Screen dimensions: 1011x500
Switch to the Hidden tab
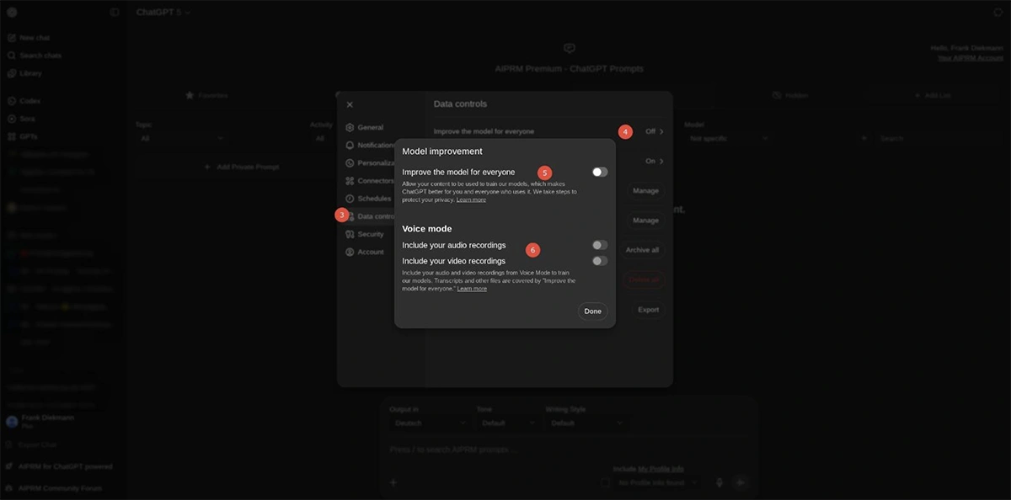(790, 95)
